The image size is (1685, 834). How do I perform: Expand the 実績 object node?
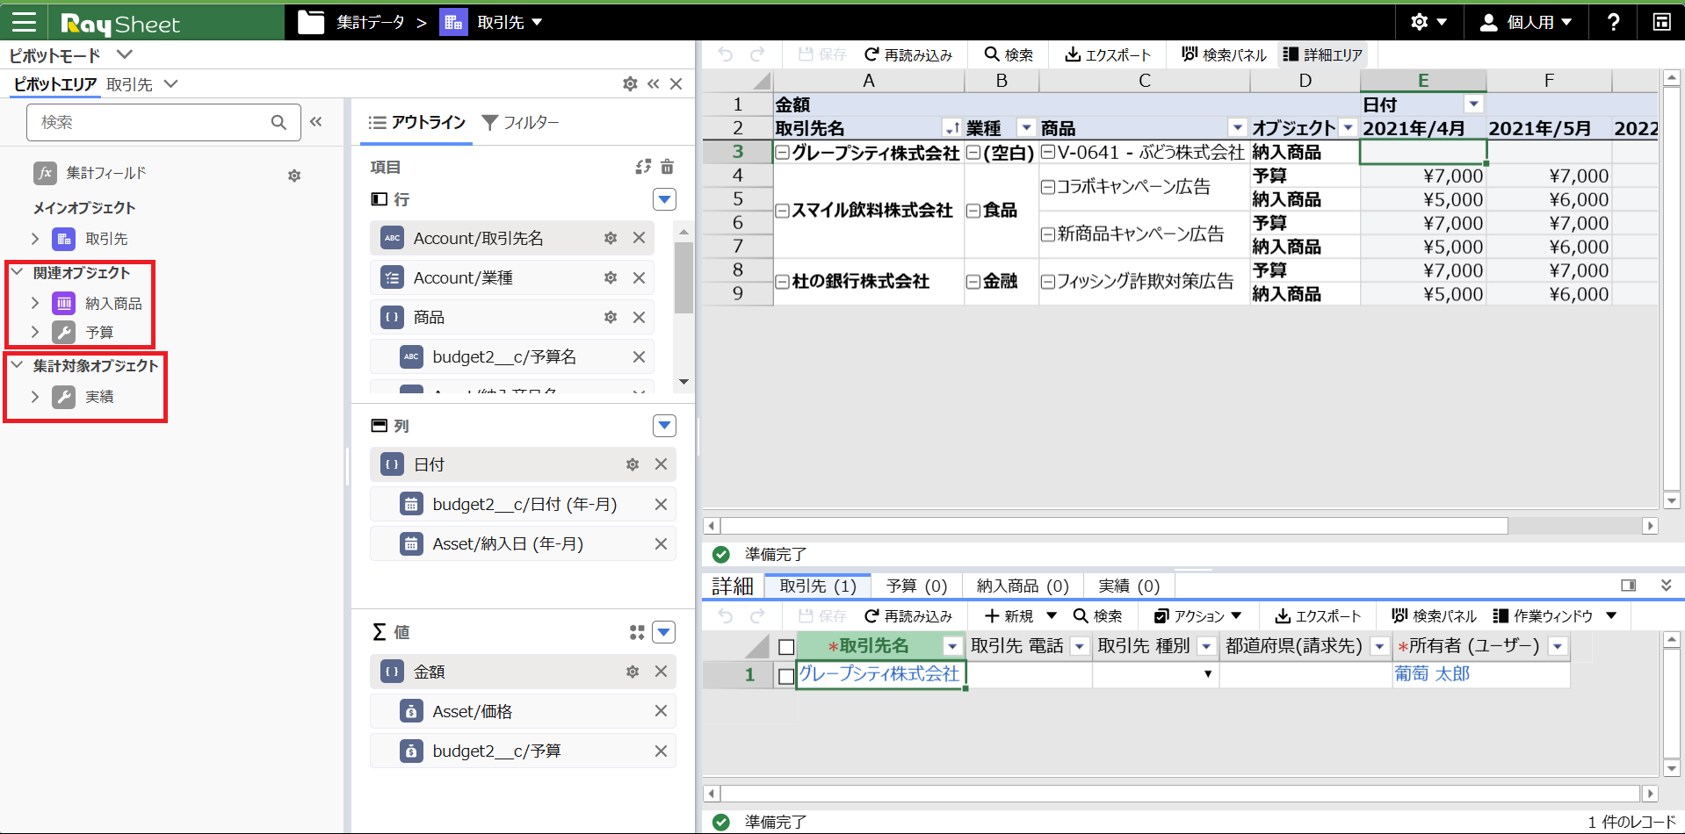35,397
